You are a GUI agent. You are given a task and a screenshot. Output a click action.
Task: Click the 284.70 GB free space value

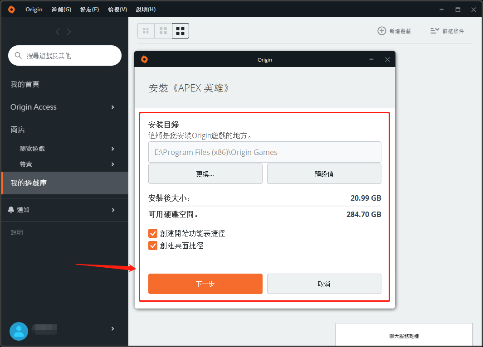pos(364,214)
